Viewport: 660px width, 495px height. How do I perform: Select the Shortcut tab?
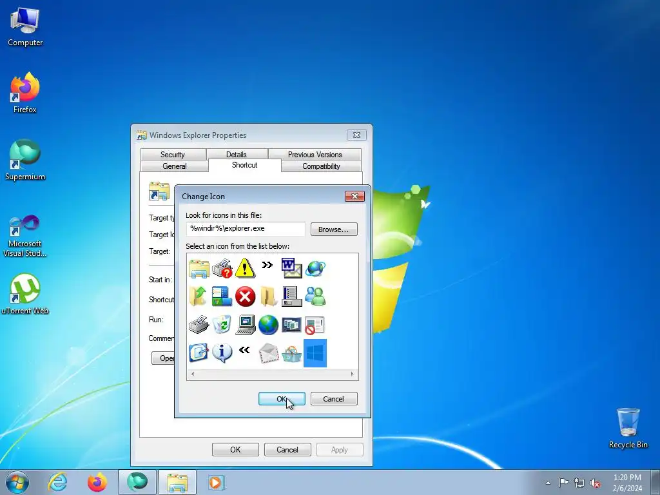(244, 165)
